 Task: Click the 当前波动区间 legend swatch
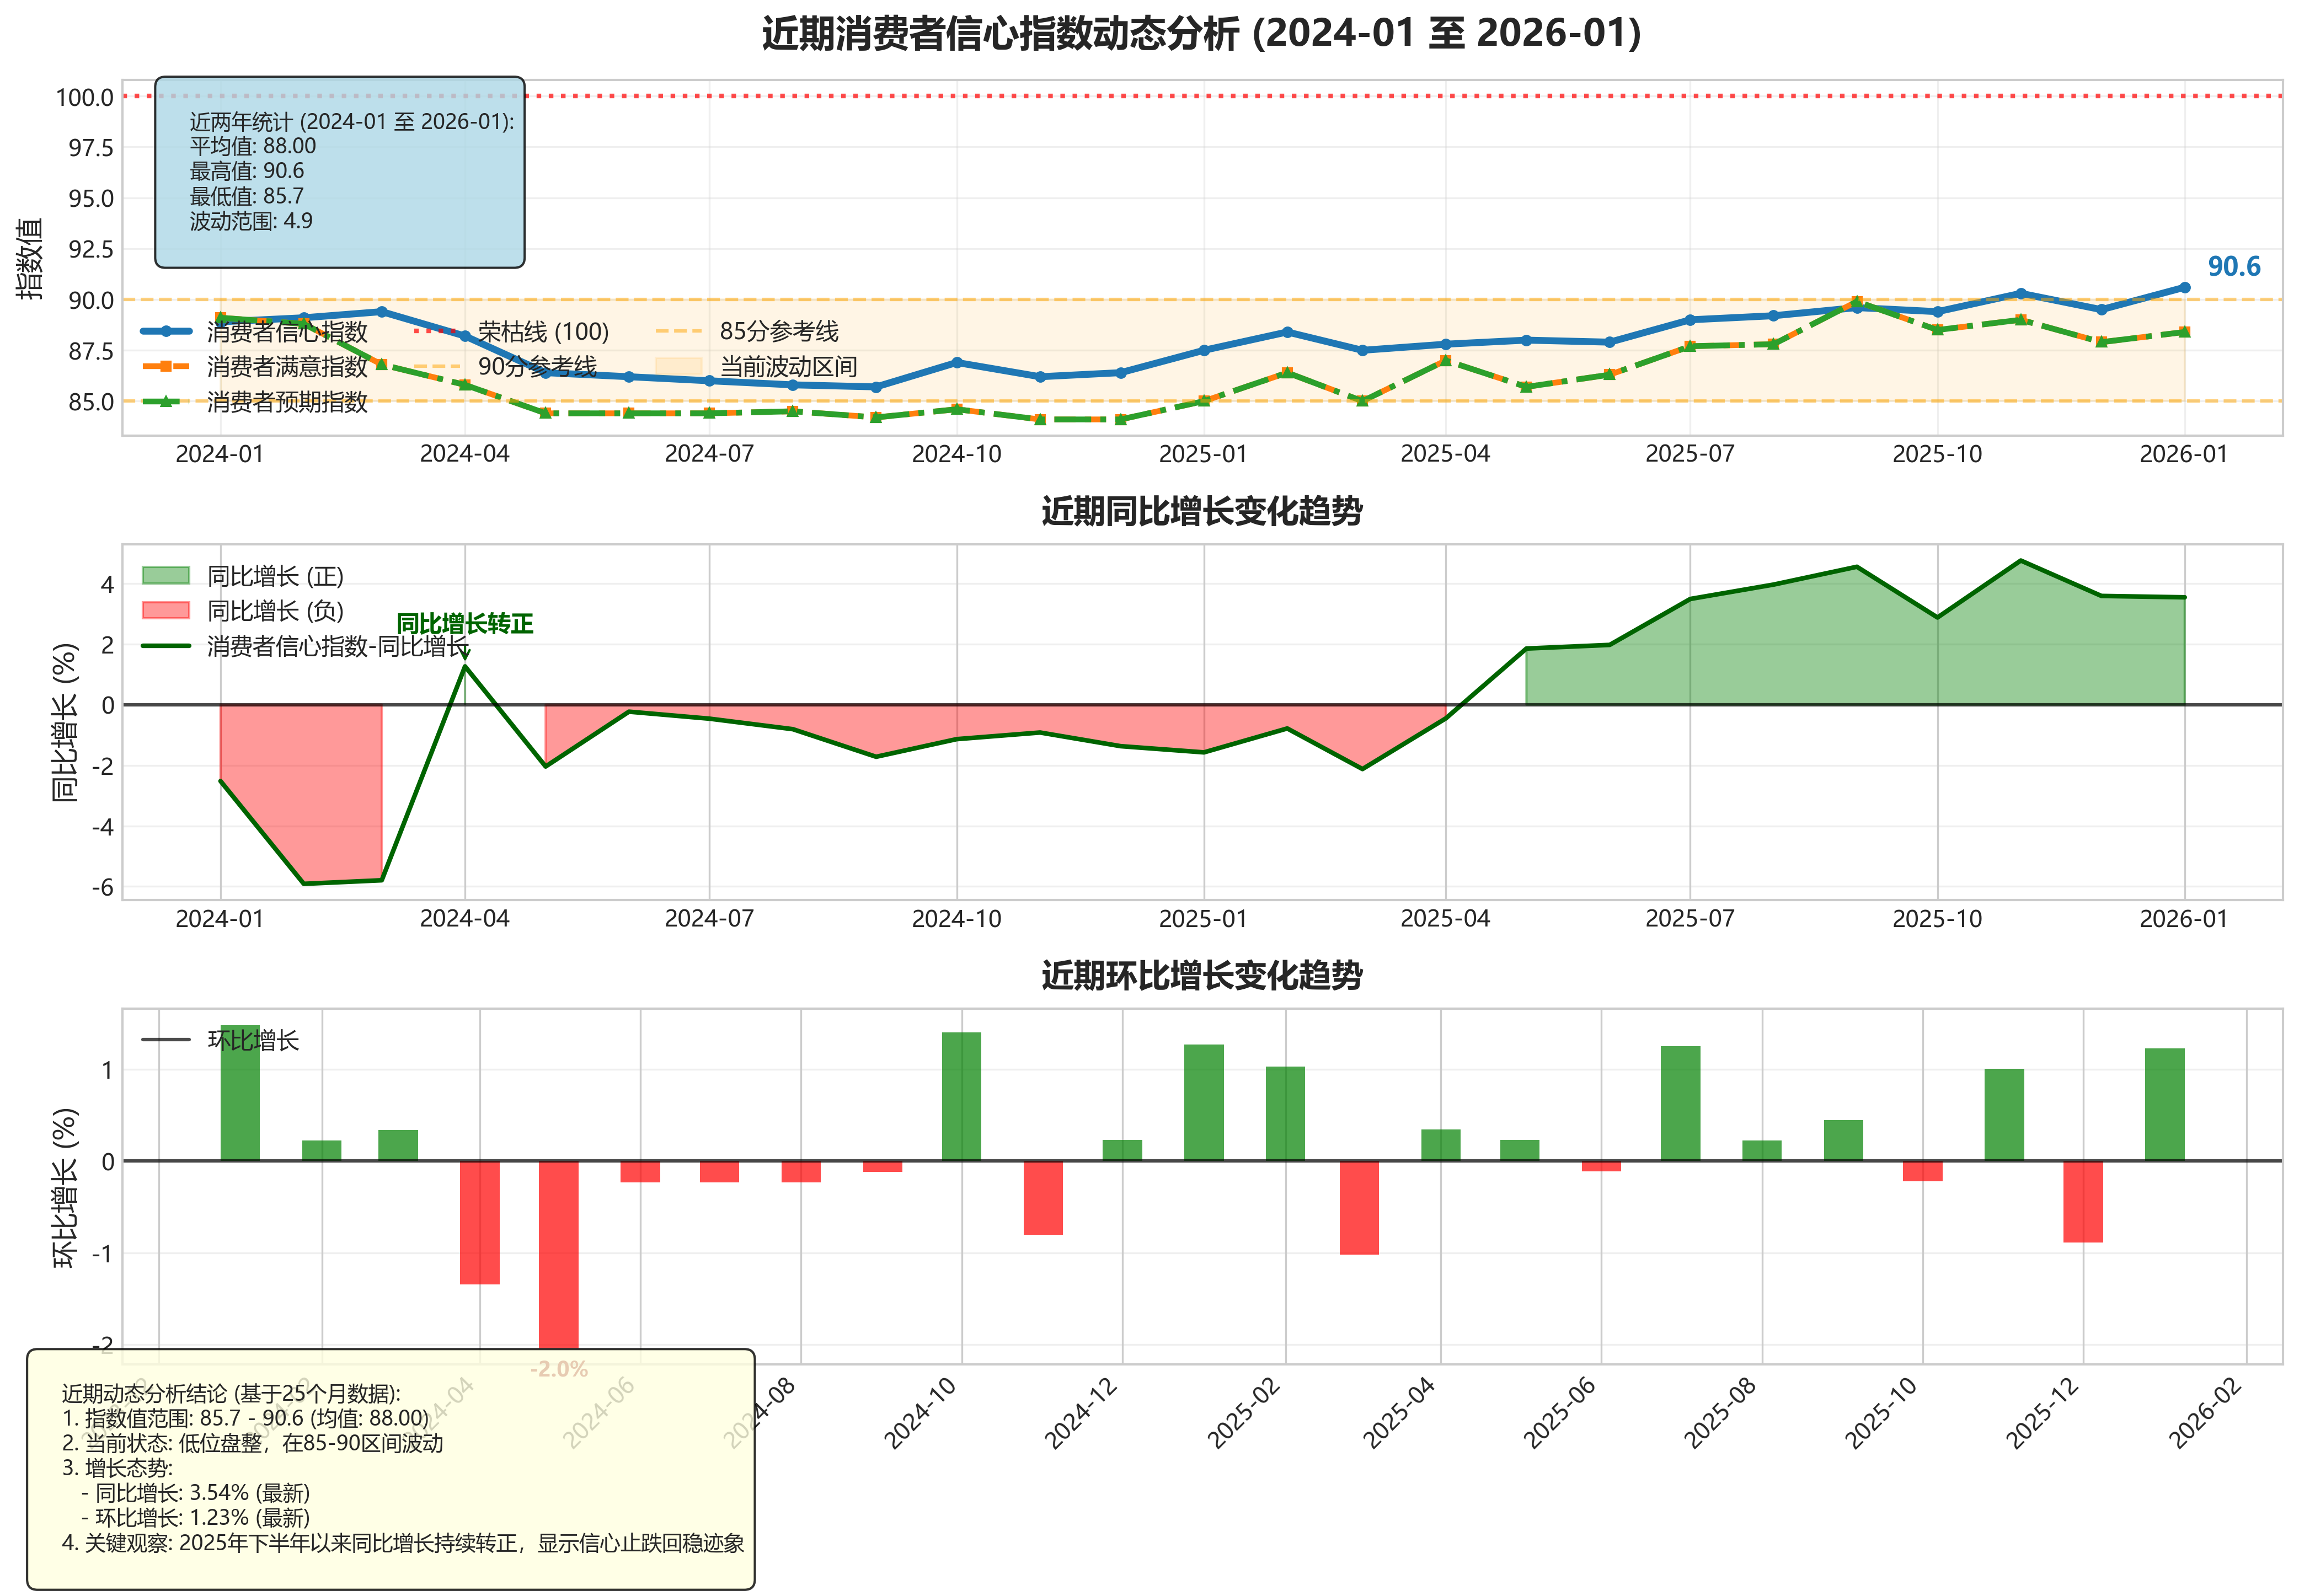[678, 366]
